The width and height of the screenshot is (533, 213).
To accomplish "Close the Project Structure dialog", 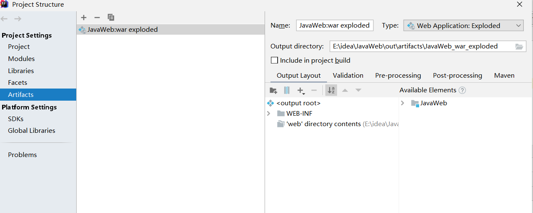I will coord(519,5).
